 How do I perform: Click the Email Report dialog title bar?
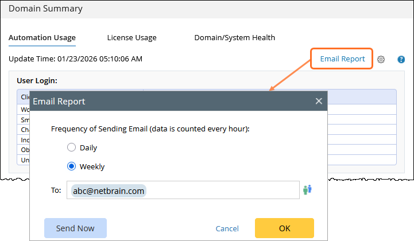point(172,101)
